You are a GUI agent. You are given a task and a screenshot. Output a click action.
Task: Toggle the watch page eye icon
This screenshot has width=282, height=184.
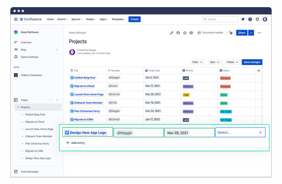[191, 33]
